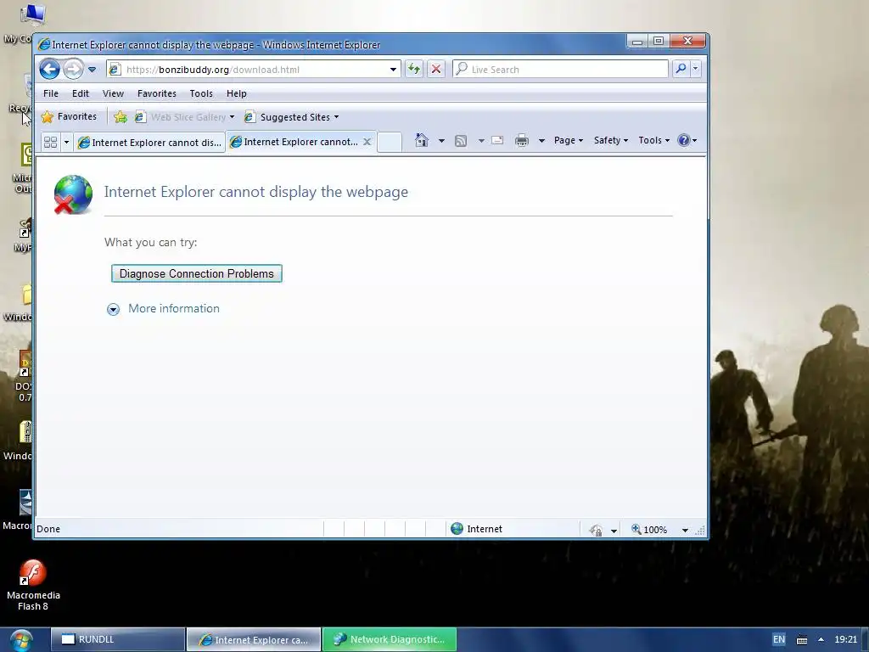
Task: Expand the address bar URL history dropdown
Action: (x=393, y=70)
